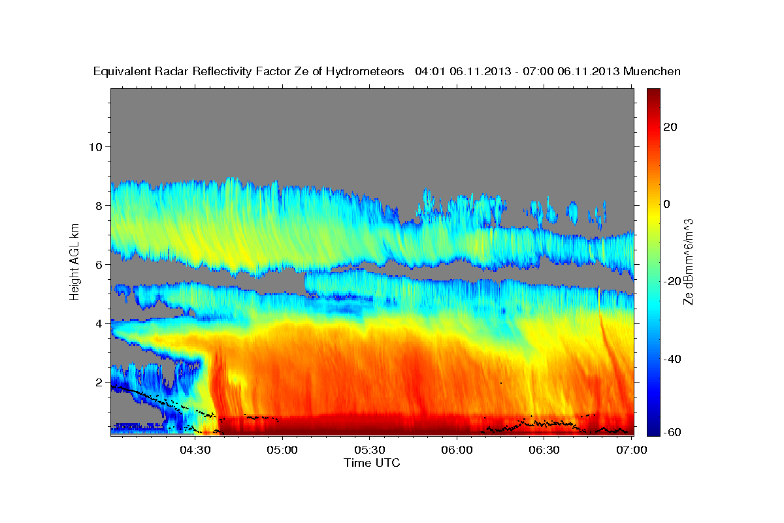Click the colorbar label 'Ze dBmm^6/m^3'
Screen dimensions: 784x523
[687, 261]
